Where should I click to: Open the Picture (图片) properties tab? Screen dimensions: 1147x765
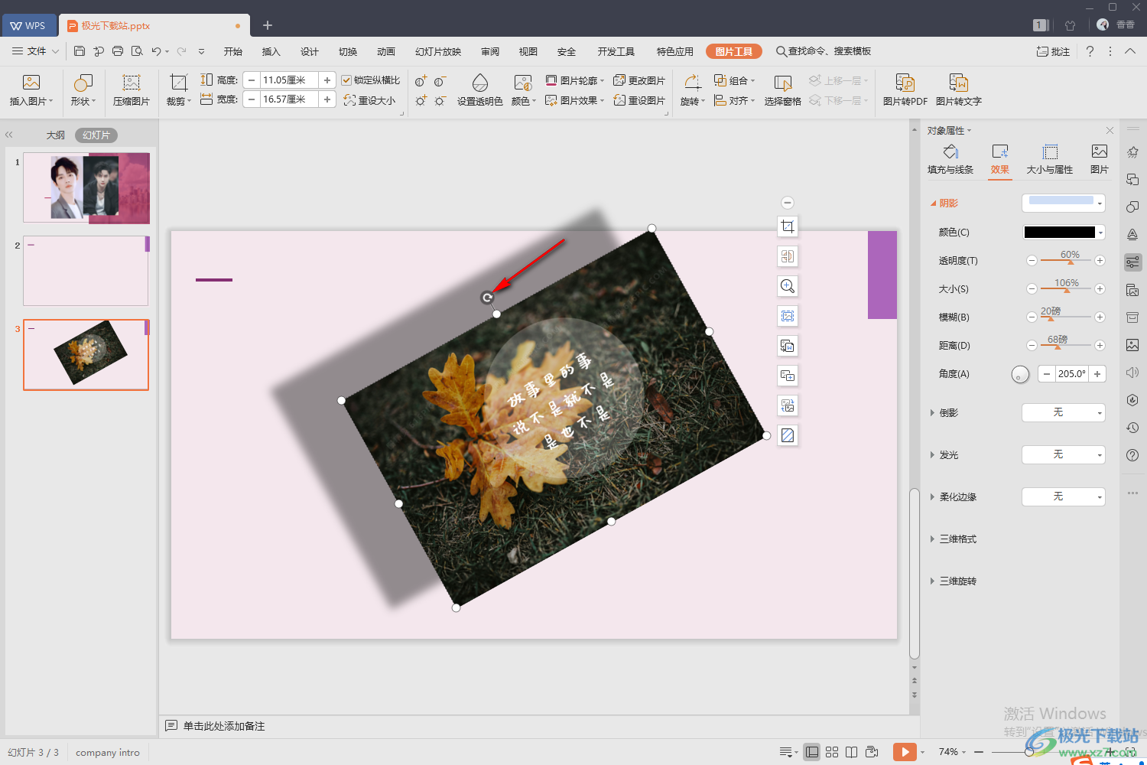point(1100,159)
